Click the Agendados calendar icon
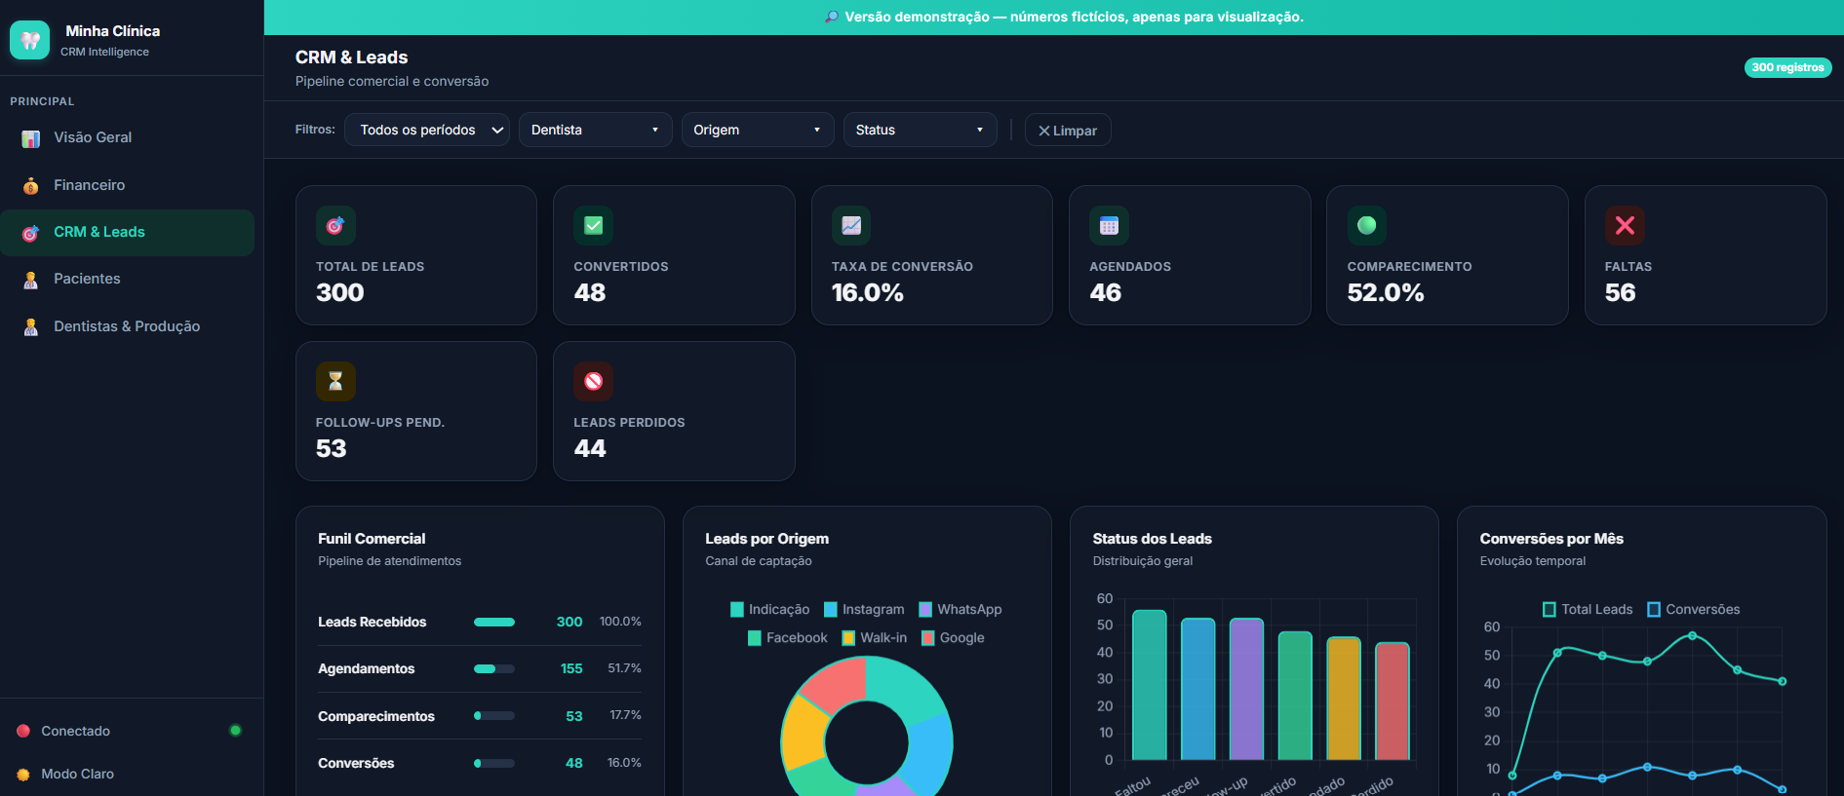1844x796 pixels. pos(1109,225)
